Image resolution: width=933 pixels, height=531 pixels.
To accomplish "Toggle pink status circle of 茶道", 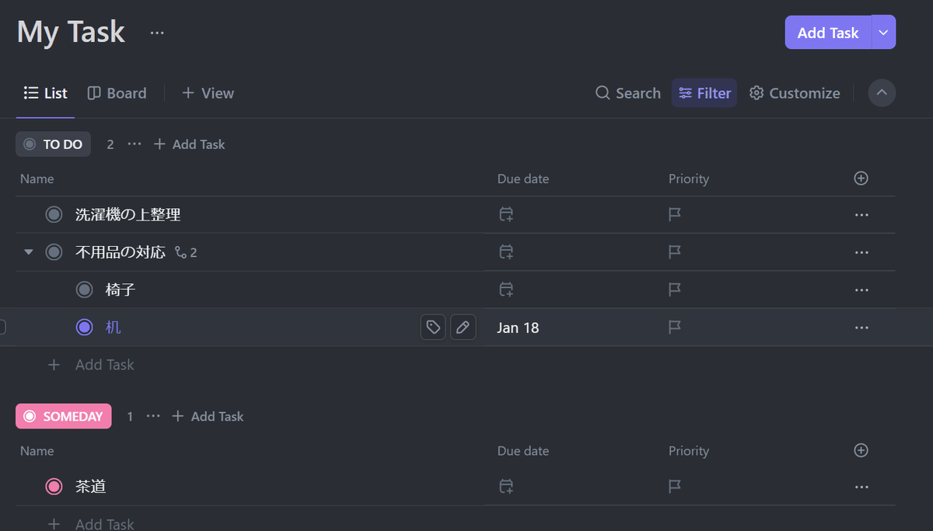I will point(54,487).
